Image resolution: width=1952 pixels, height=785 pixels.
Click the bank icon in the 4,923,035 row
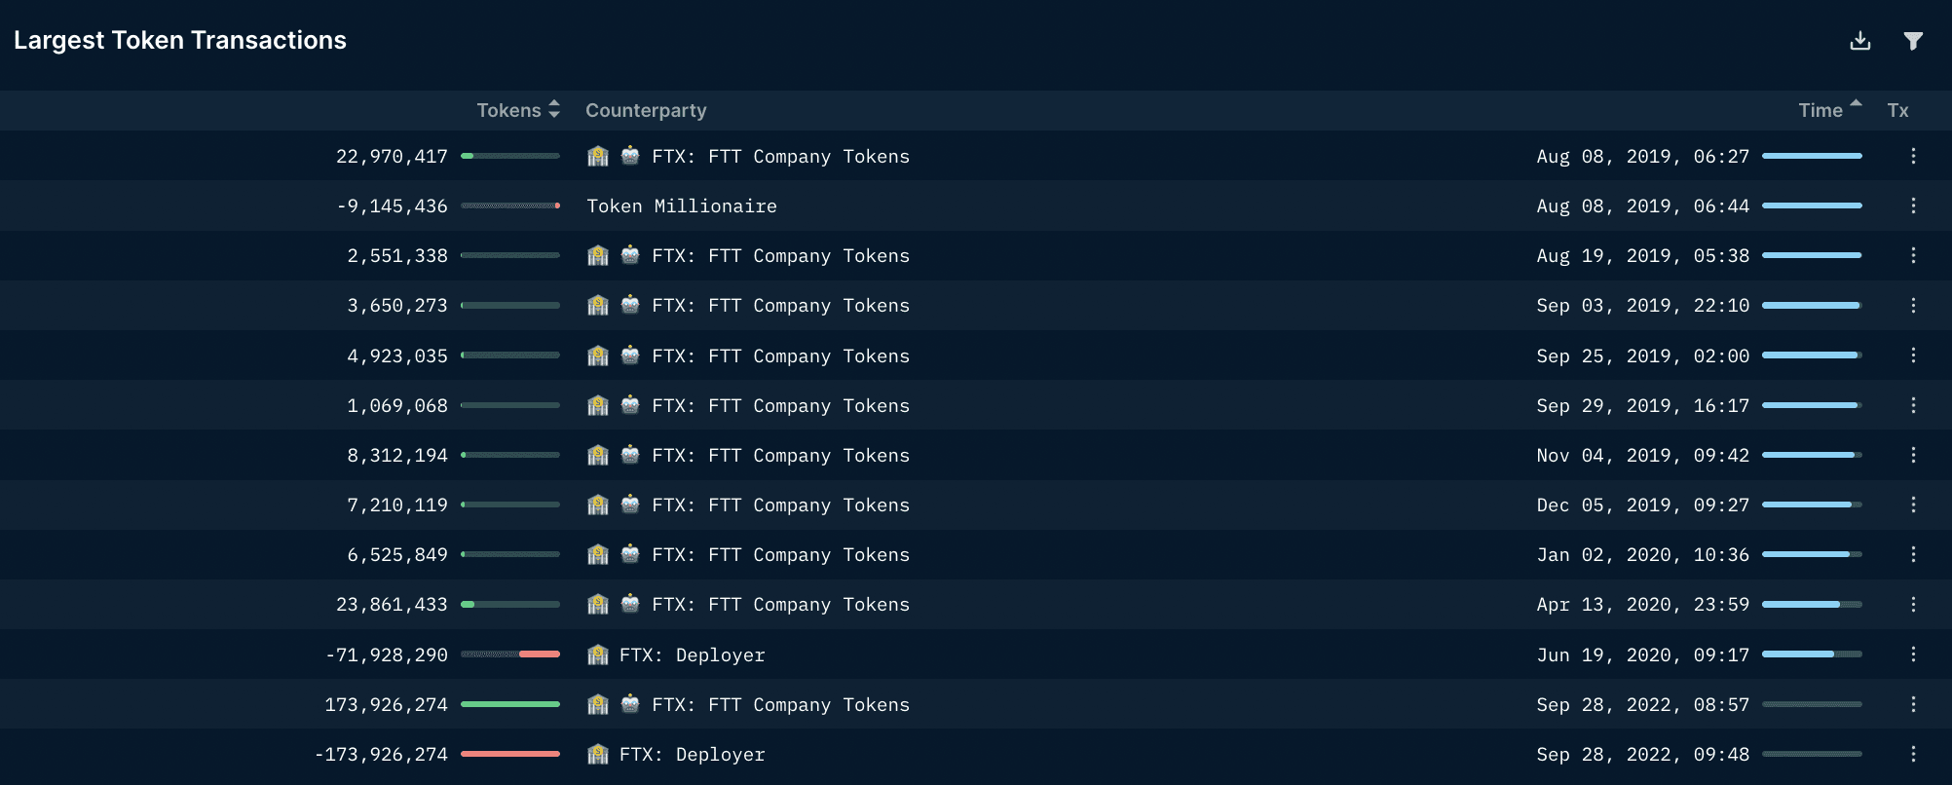pyautogui.click(x=598, y=355)
